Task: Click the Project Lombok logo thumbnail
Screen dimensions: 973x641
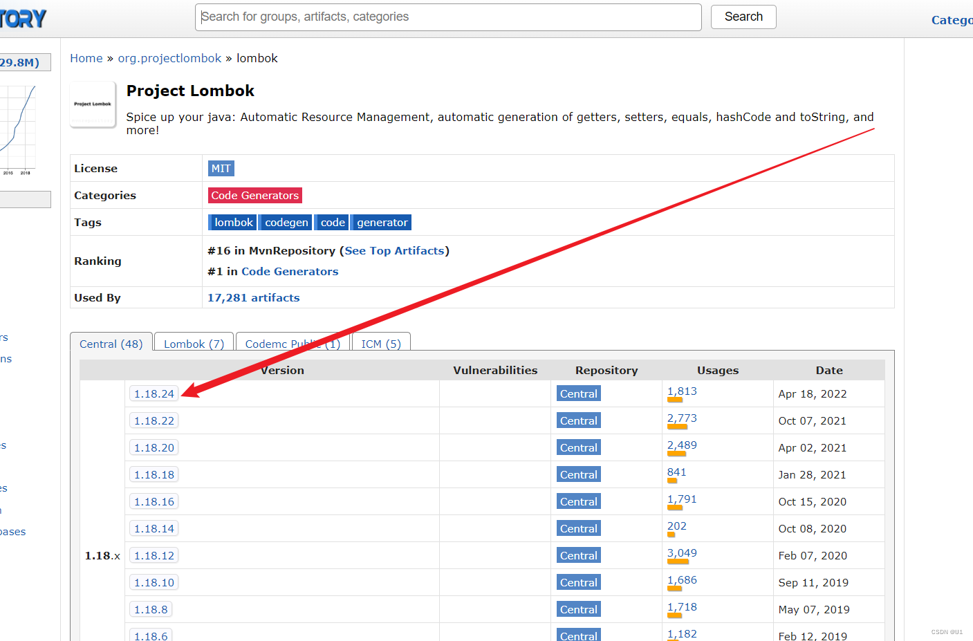Action: pyautogui.click(x=93, y=104)
